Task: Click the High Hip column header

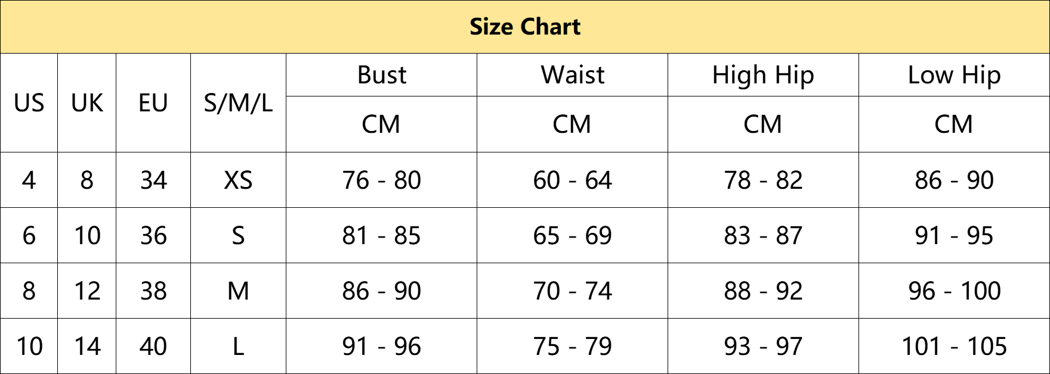Action: 763,75
